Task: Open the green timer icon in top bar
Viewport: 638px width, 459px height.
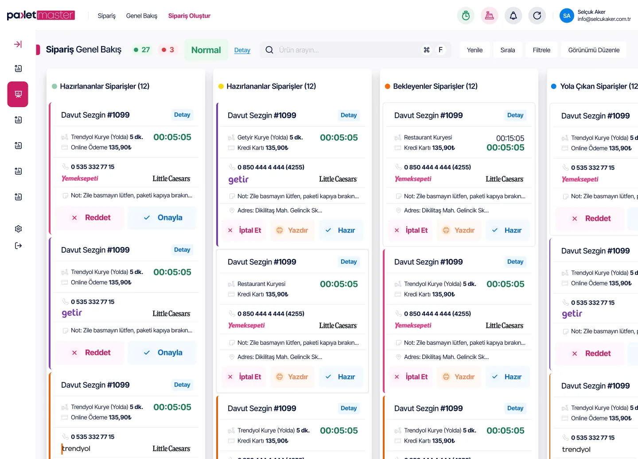Action: [466, 16]
